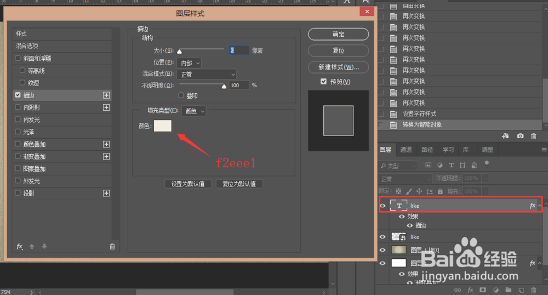The height and width of the screenshot is (295, 548).
Task: Open the 混合模式 blend mode dropdown
Action: pos(207,74)
